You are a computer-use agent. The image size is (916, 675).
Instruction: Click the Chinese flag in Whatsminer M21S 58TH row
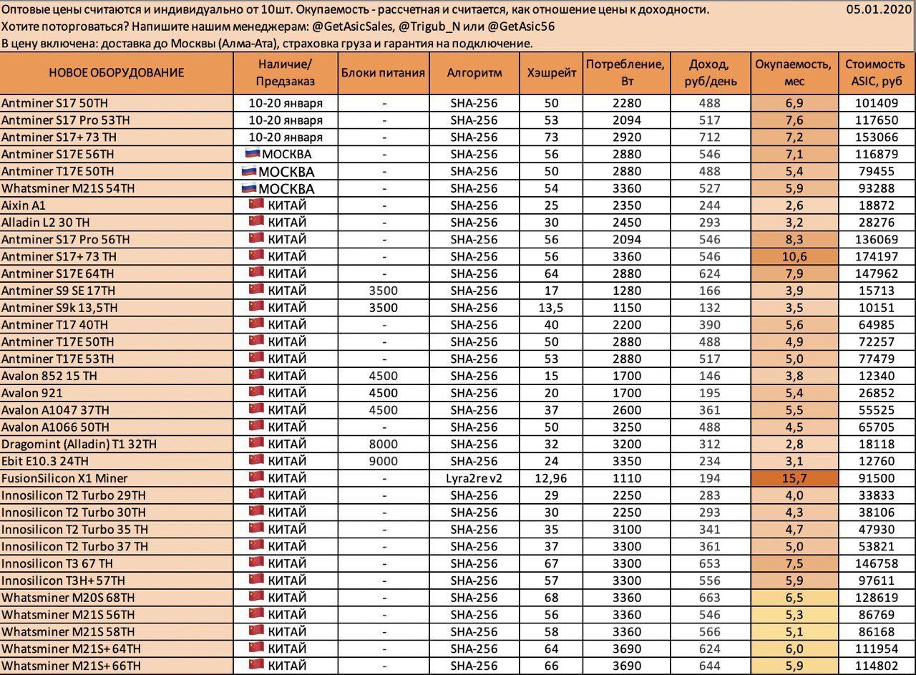(257, 631)
